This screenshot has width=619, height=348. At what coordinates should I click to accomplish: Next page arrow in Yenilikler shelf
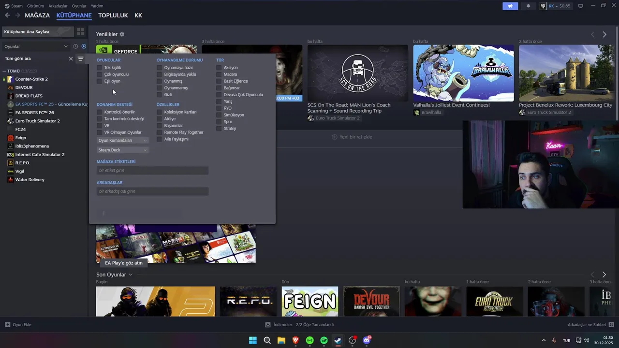pos(604,34)
